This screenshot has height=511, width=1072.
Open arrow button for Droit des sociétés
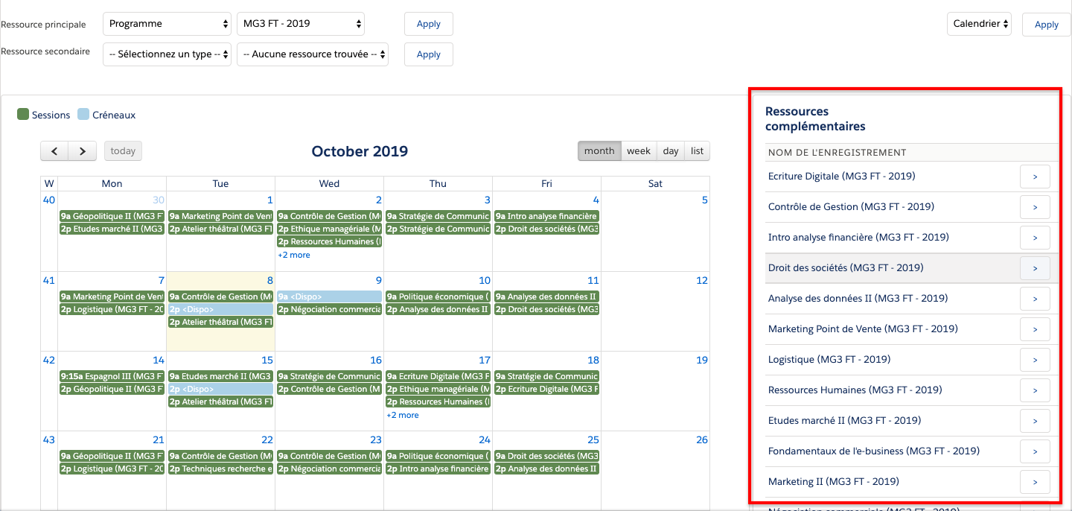coord(1035,268)
